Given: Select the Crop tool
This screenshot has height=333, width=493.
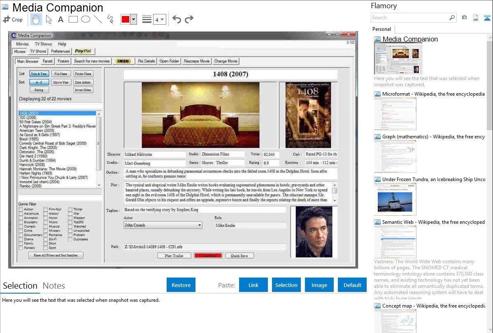Looking at the screenshot, I should pos(13,19).
